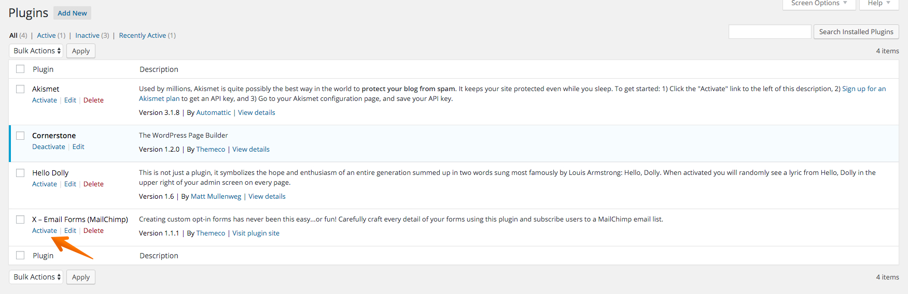The height and width of the screenshot is (294, 908).
Task: Delete the Akismet plugin
Action: tap(93, 100)
